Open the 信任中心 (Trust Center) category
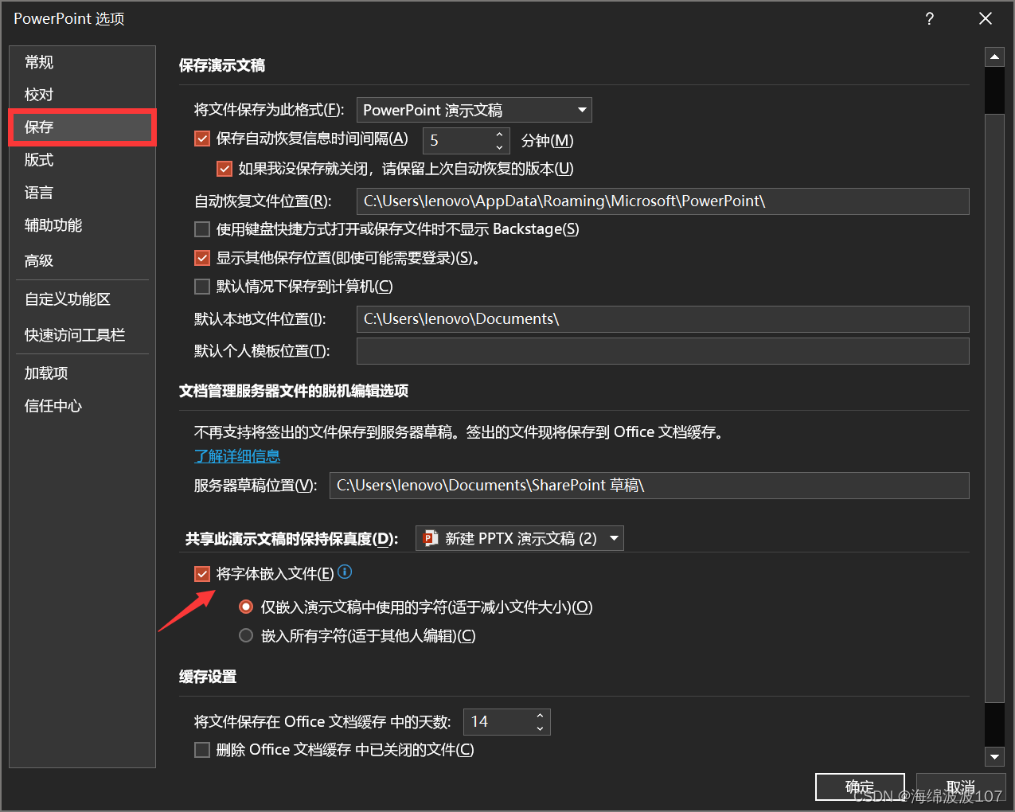The width and height of the screenshot is (1015, 812). [x=82, y=406]
